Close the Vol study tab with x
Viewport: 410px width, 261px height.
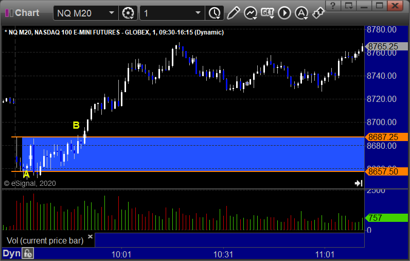point(90,236)
